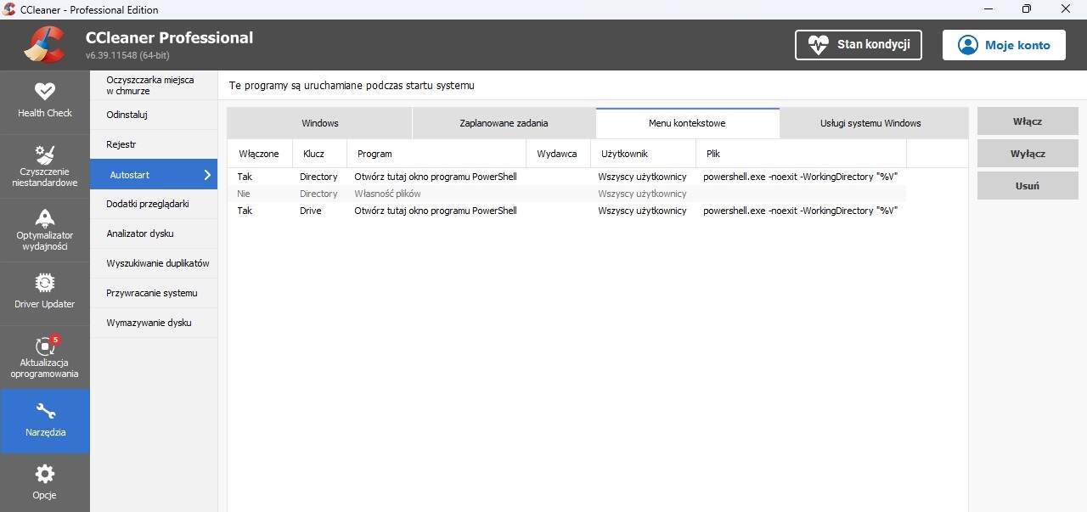Screen dimensions: 1087x512
Task: Click the Usuń button
Action: 1027,186
